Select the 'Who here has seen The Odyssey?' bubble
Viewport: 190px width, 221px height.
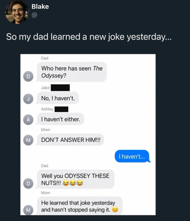click(x=71, y=72)
